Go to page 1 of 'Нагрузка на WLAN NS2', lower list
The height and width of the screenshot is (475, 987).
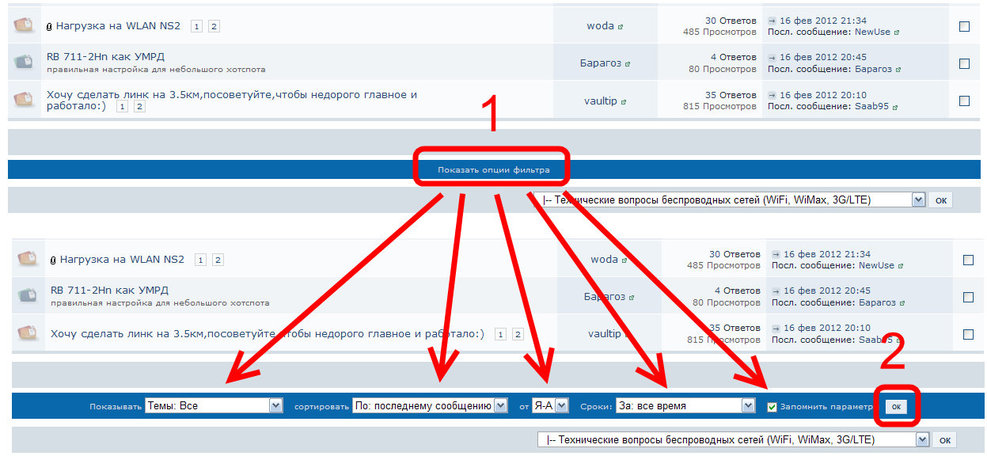coord(200,260)
